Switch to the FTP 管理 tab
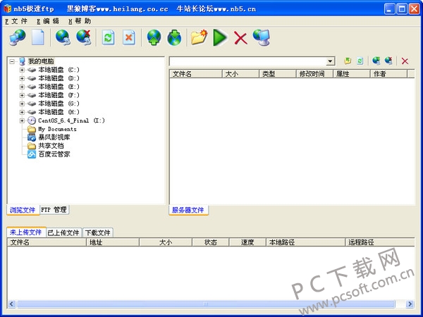 pyautogui.click(x=54, y=210)
